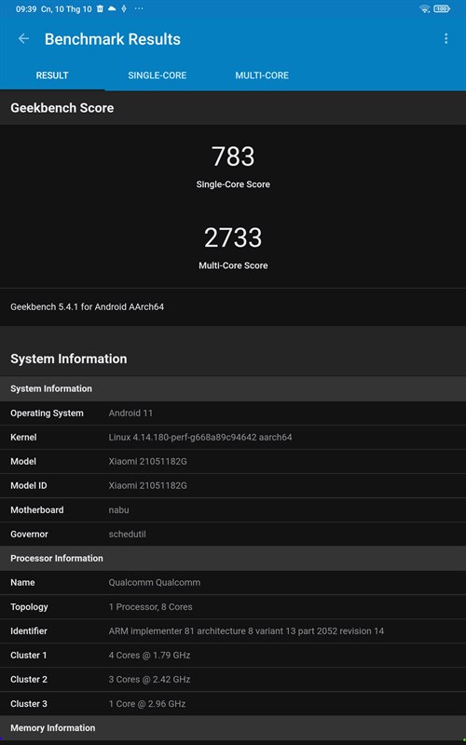Select the schedutil governor value

[127, 534]
